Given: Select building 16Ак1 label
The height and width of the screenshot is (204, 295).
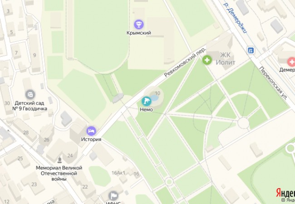Looking at the screenshot, I should tap(118, 173).
